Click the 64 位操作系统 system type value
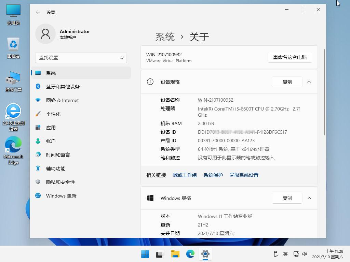Image resolution: width=350 pixels, height=262 pixels. click(233, 149)
